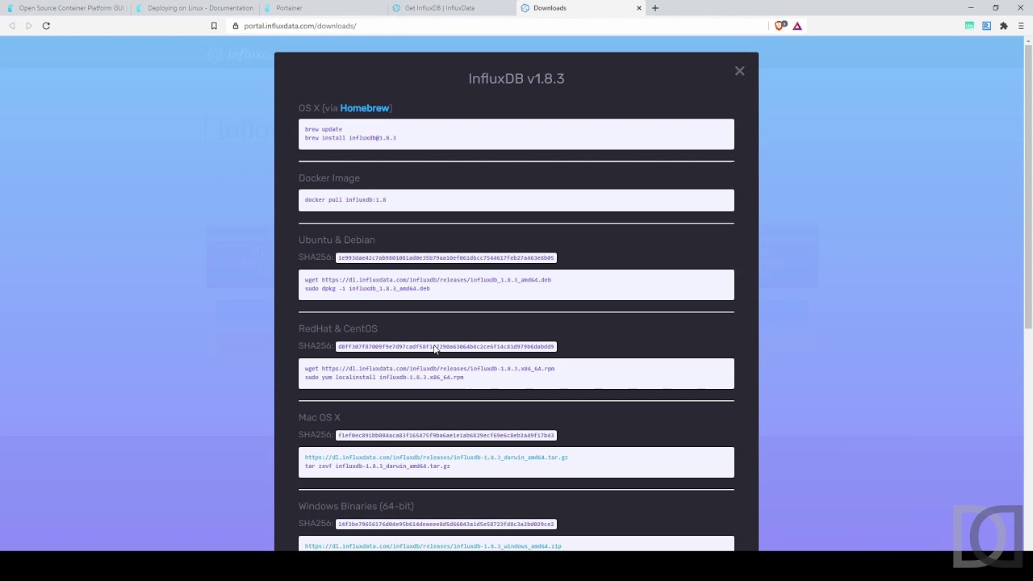The height and width of the screenshot is (581, 1033).
Task: Switch to Open Source Container Platform tab
Action: (65, 8)
